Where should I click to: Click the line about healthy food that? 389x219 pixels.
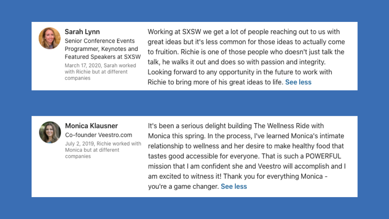point(246,146)
